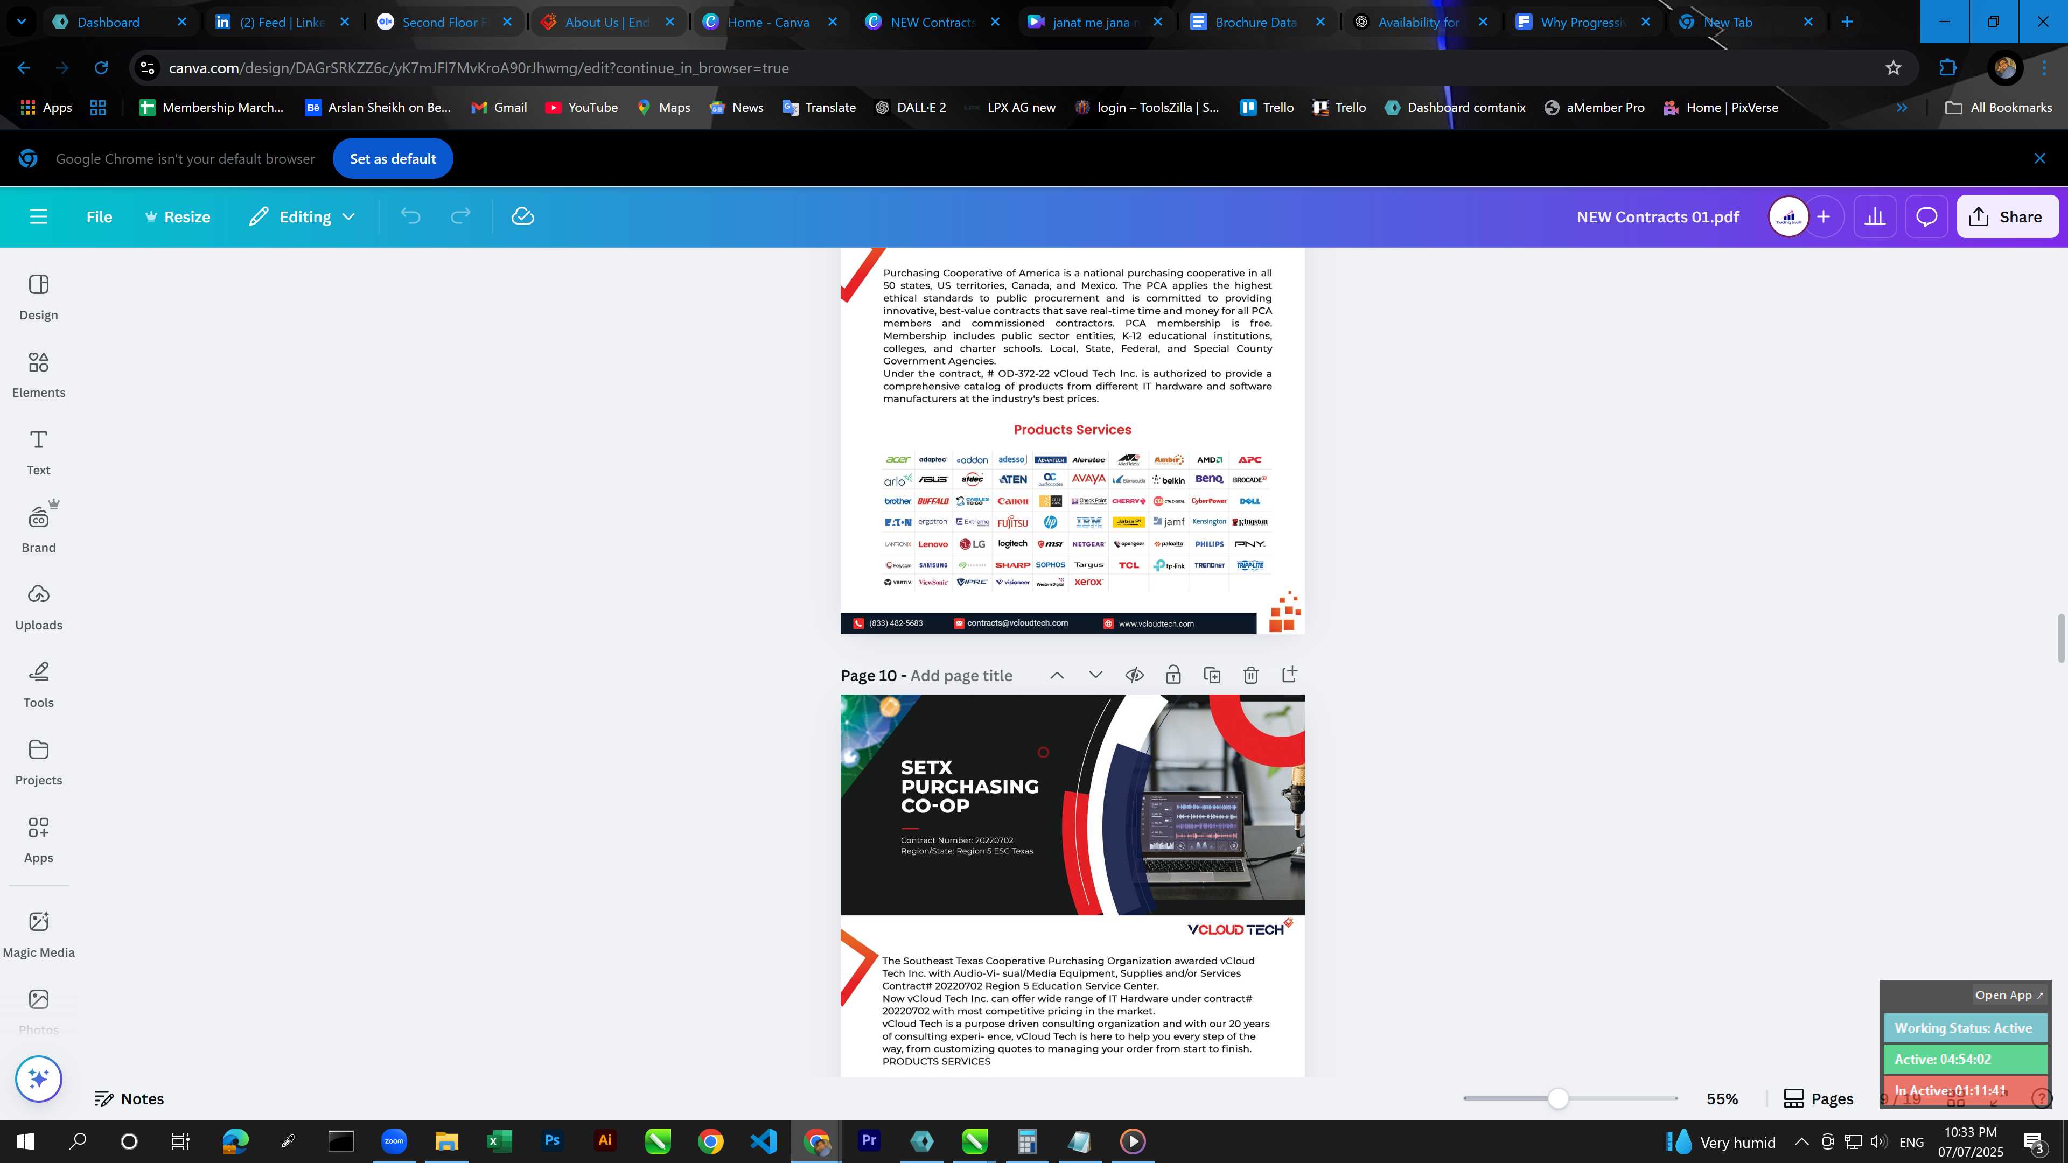This screenshot has width=2068, height=1163.
Task: Undo the last action
Action: point(410,216)
